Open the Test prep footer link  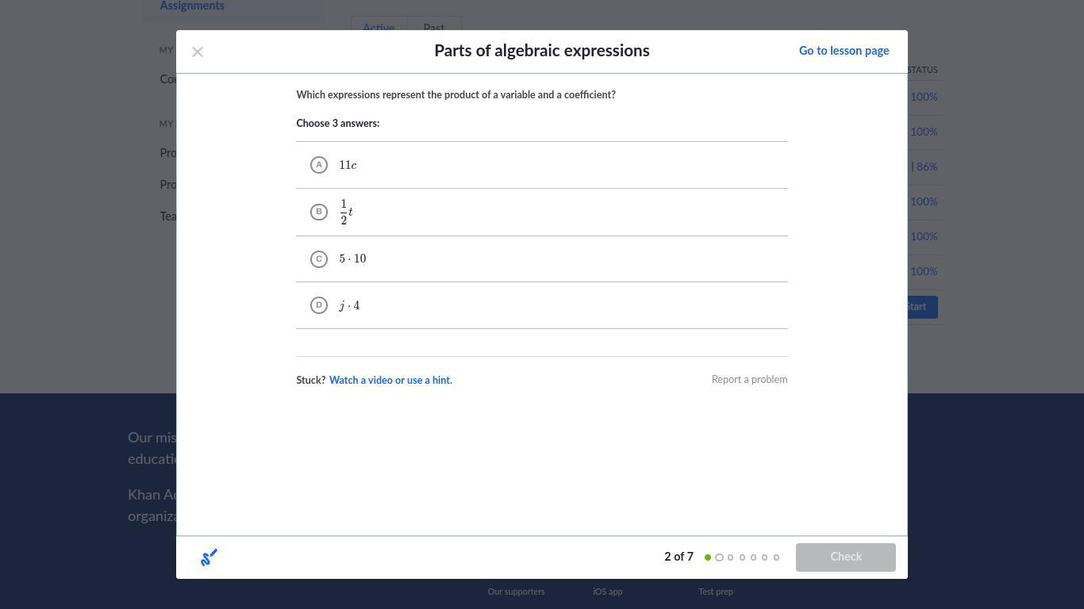pos(716,592)
